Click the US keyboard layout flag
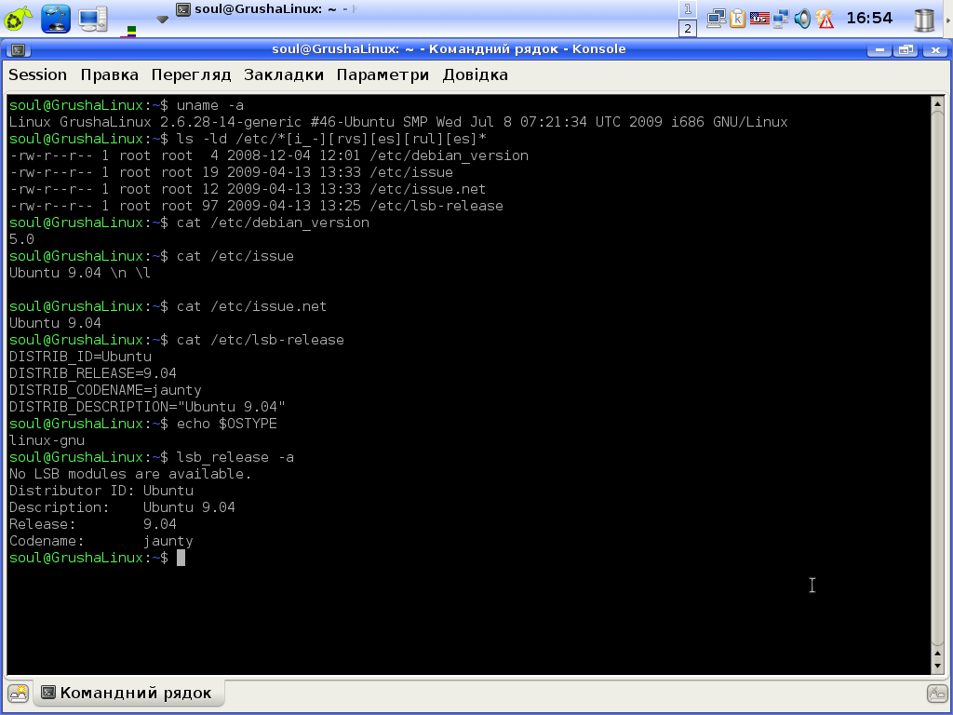 click(759, 19)
